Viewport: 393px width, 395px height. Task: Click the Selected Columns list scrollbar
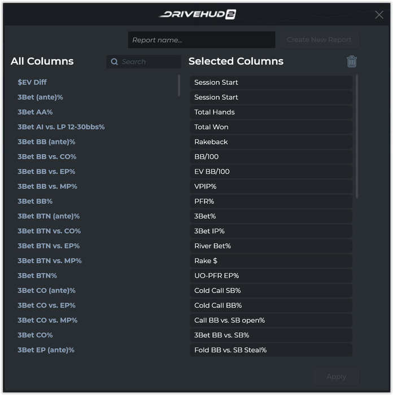(x=357, y=135)
